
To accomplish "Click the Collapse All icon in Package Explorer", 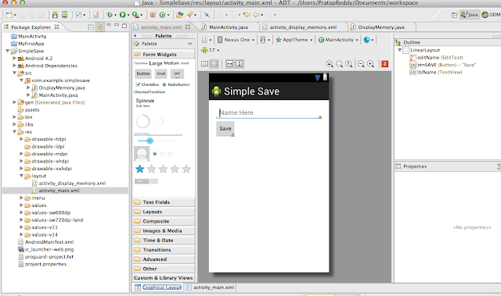I will coord(91,27).
